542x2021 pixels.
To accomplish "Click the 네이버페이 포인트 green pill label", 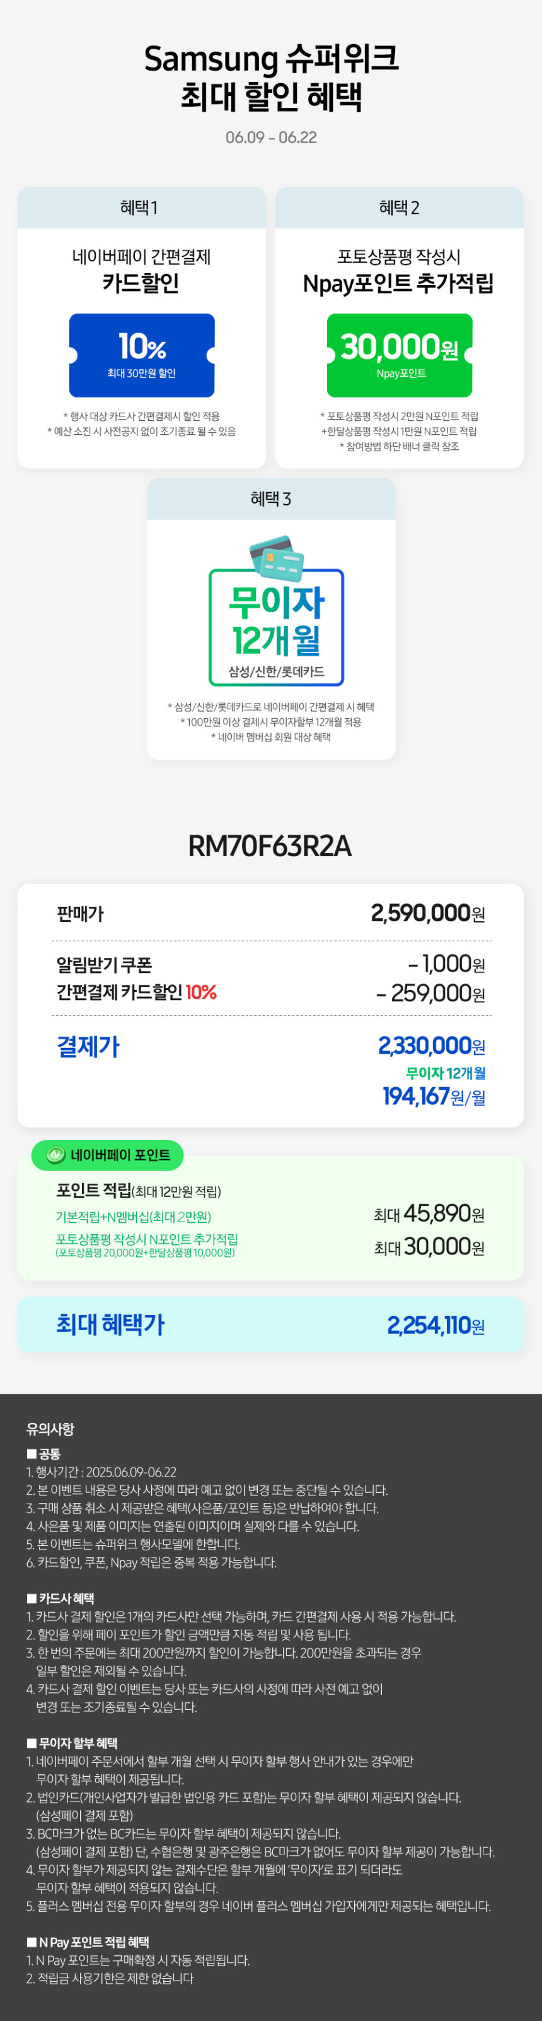I will (x=107, y=1155).
